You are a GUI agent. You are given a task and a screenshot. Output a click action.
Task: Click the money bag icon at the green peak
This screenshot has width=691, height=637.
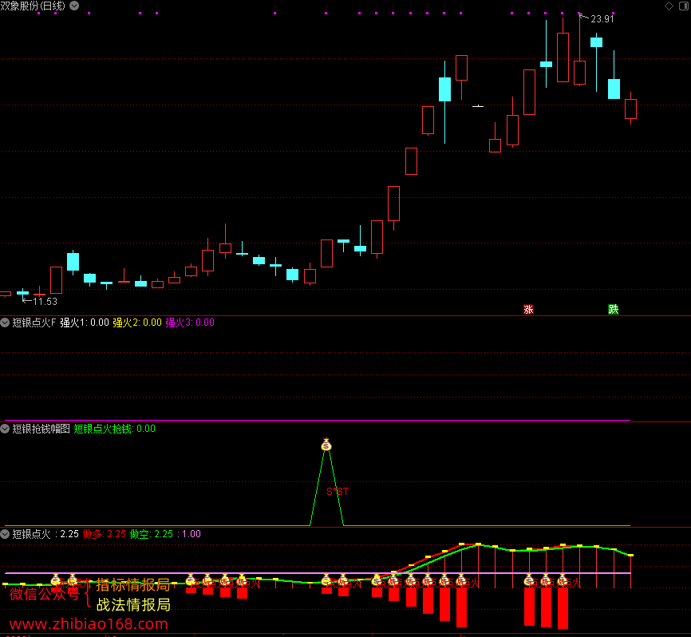pos(326,445)
